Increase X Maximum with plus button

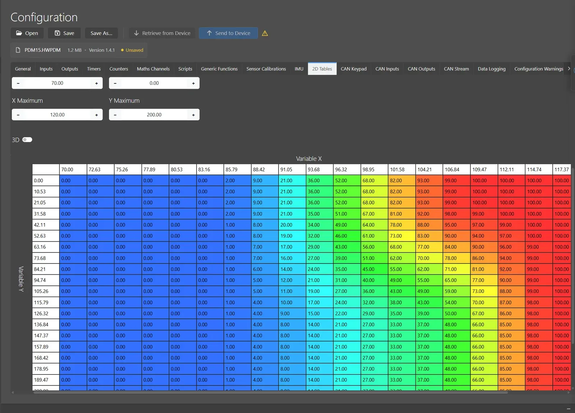click(x=96, y=115)
